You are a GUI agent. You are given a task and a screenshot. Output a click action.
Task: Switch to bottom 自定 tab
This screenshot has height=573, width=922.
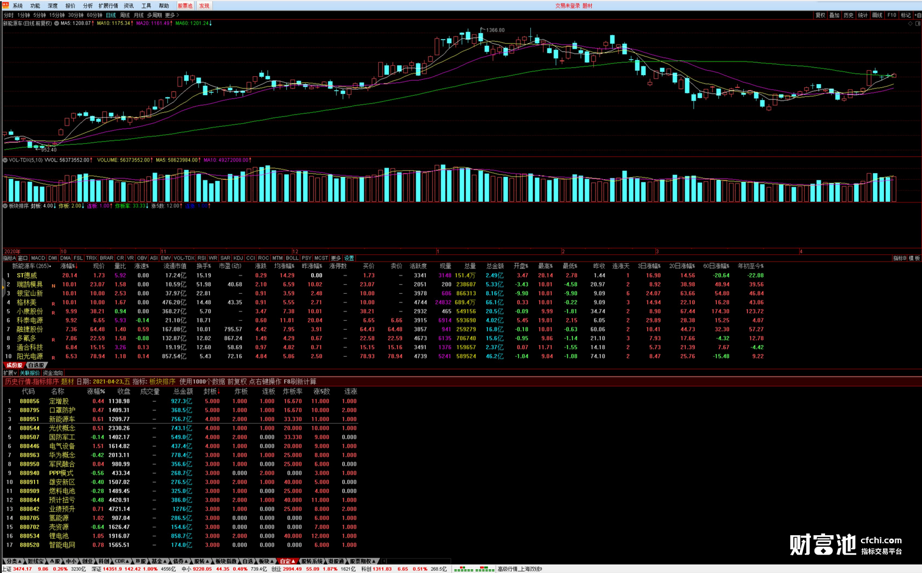point(287,561)
